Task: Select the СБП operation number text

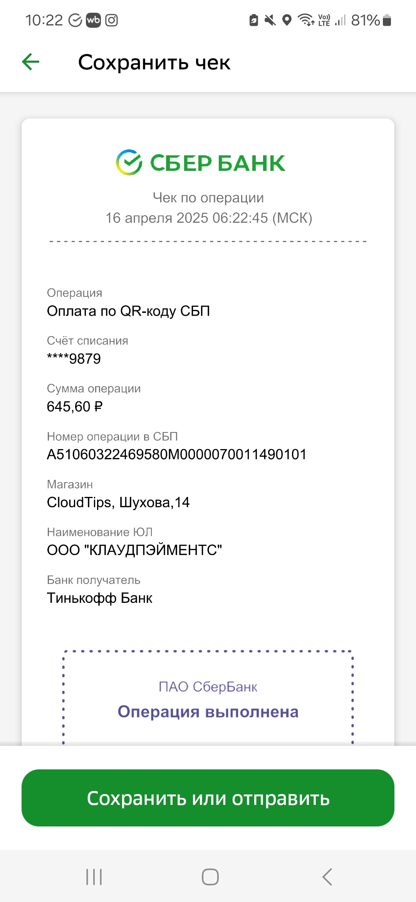Action: [x=177, y=454]
